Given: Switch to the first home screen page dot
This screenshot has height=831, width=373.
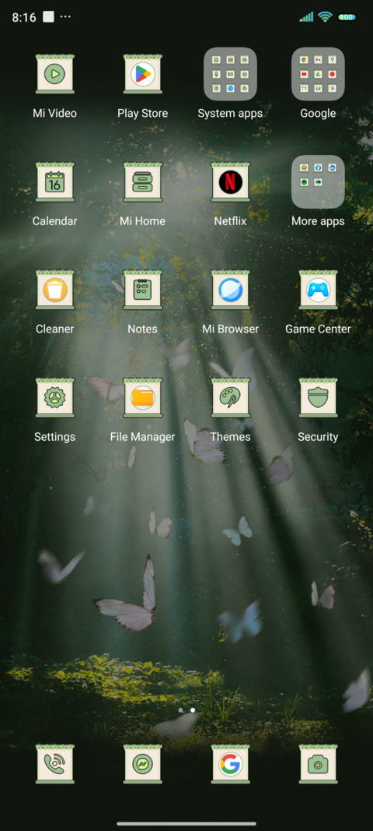Looking at the screenshot, I should (x=181, y=710).
